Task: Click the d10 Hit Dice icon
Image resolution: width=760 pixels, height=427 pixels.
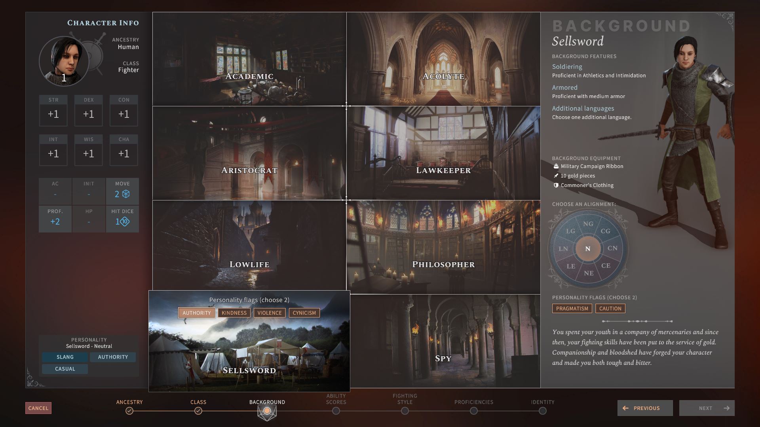Action: [125, 221]
